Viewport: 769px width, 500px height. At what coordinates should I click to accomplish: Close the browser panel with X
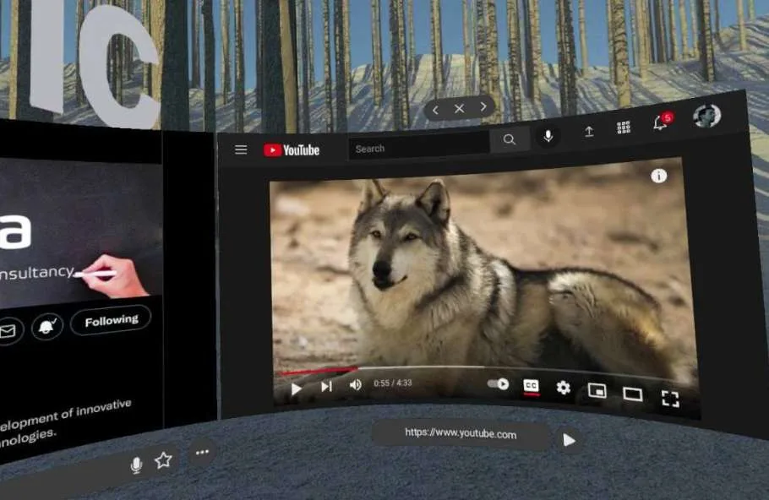click(459, 108)
